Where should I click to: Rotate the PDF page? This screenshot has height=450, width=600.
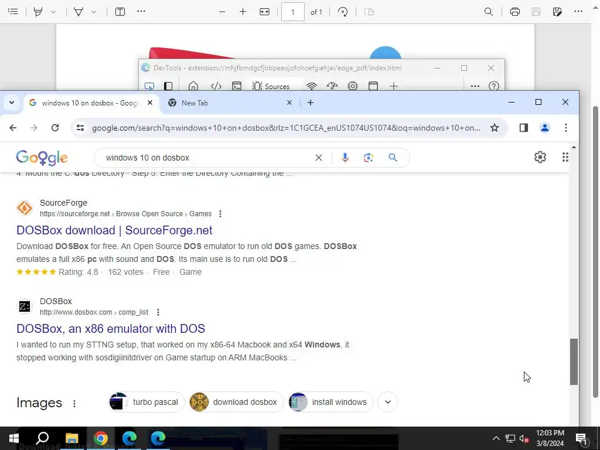343,12
